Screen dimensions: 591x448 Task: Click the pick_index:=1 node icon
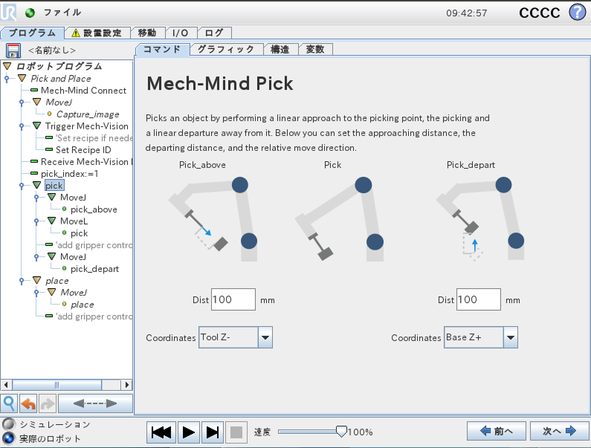pos(34,173)
